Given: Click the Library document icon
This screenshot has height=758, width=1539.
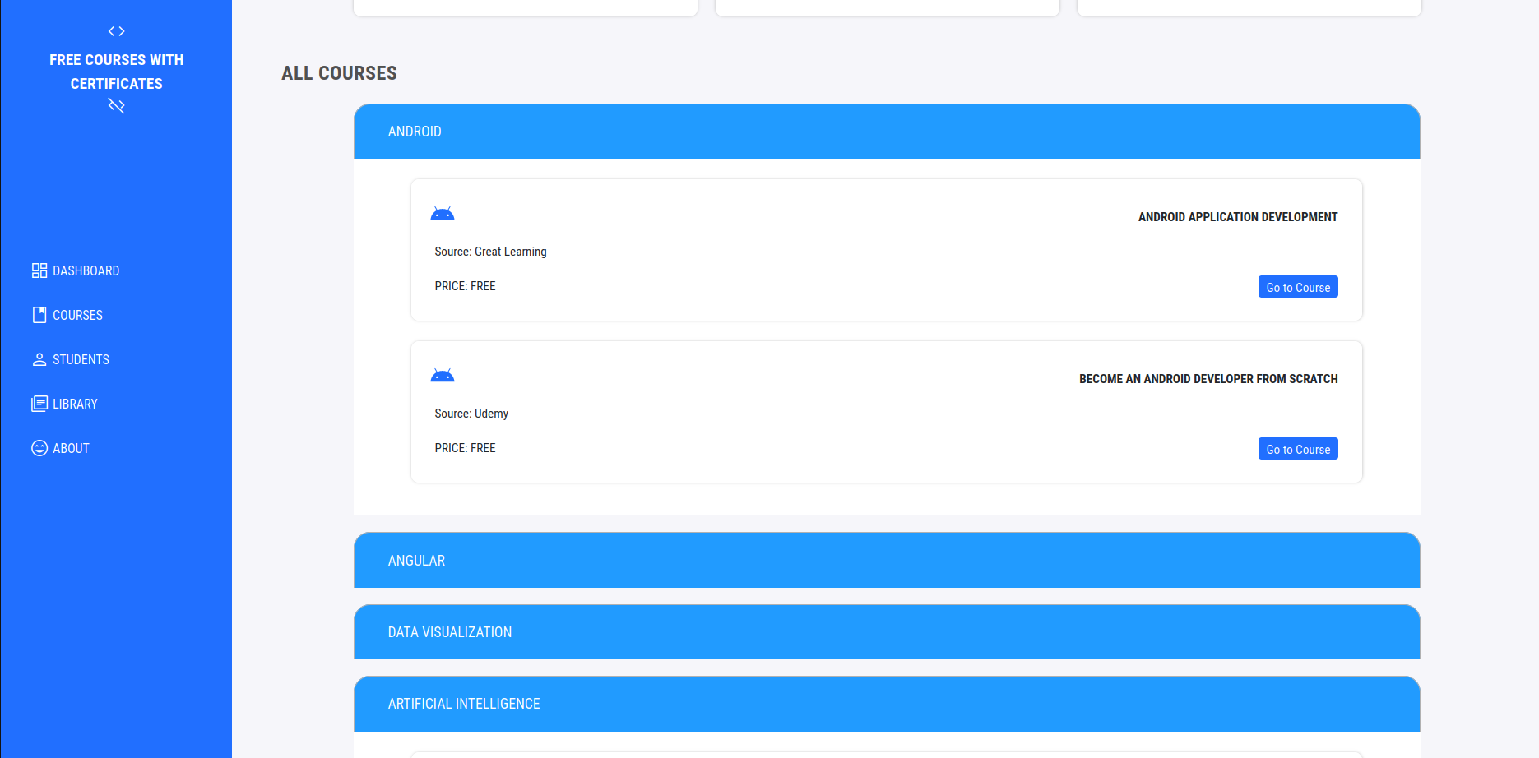Looking at the screenshot, I should [x=39, y=403].
